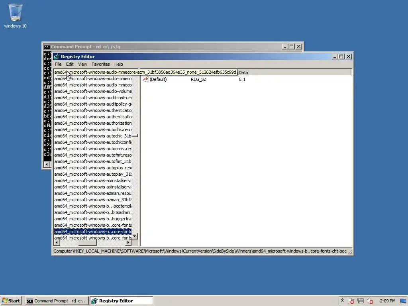Screen dimensions: 408x306
Task: Click the tree scrollbar down arrow
Action: pyautogui.click(x=135, y=236)
